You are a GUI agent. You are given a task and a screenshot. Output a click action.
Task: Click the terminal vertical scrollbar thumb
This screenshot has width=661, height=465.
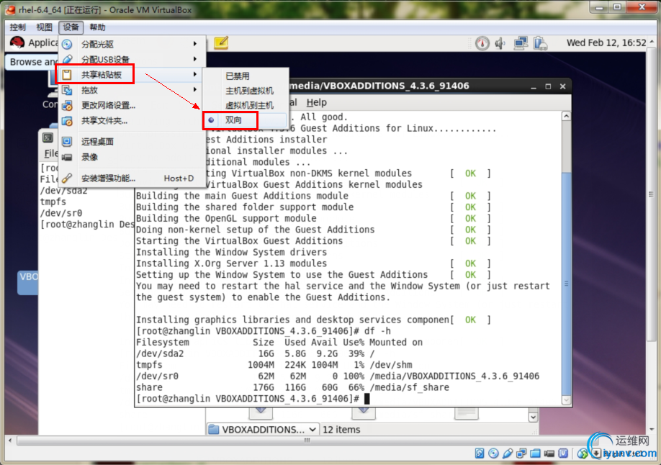coord(566,284)
